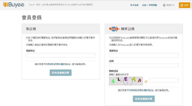Click the 密碼 password field
Screen dimensions: 192x106
coord(143,65)
